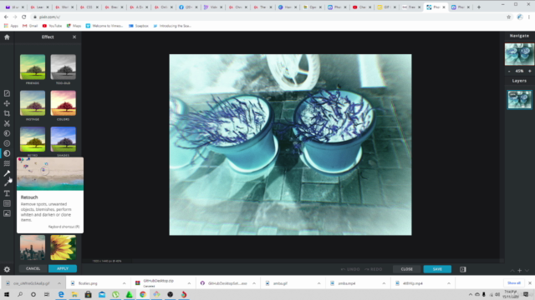Select the Retouch tool
The image size is (535, 300).
point(7,173)
